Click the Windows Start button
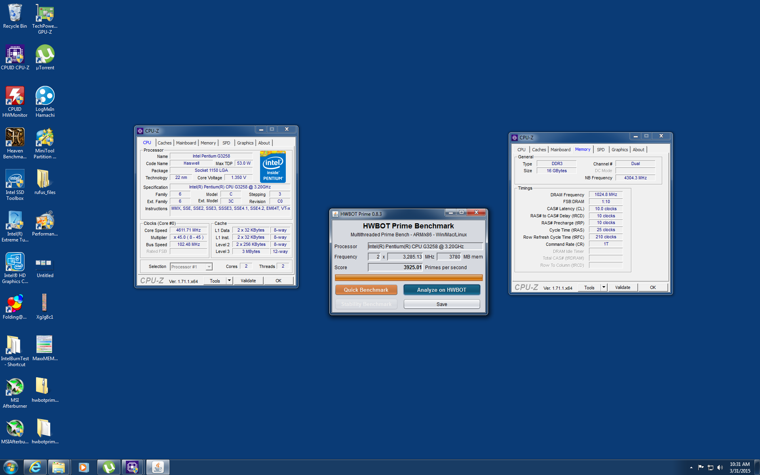This screenshot has height=475, width=760. pos(11,467)
